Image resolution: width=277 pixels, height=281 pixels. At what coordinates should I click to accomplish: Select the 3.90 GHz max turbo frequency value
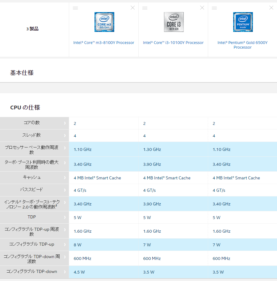click(x=152, y=164)
